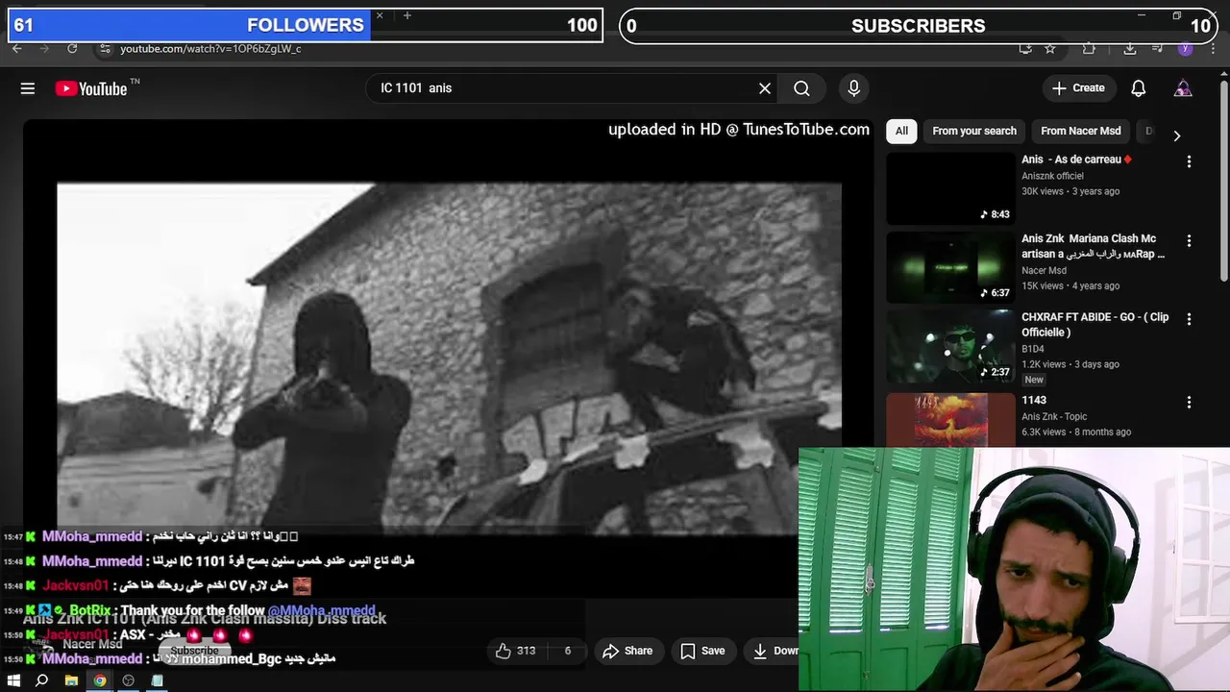The height and width of the screenshot is (692, 1230).
Task: Start voice search with the microphone
Action: point(853,88)
